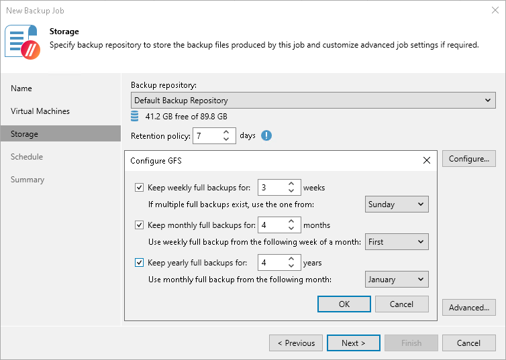Toggle Keep monthly full backups checkbox
Image resolution: width=506 pixels, height=360 pixels.
[x=140, y=225]
